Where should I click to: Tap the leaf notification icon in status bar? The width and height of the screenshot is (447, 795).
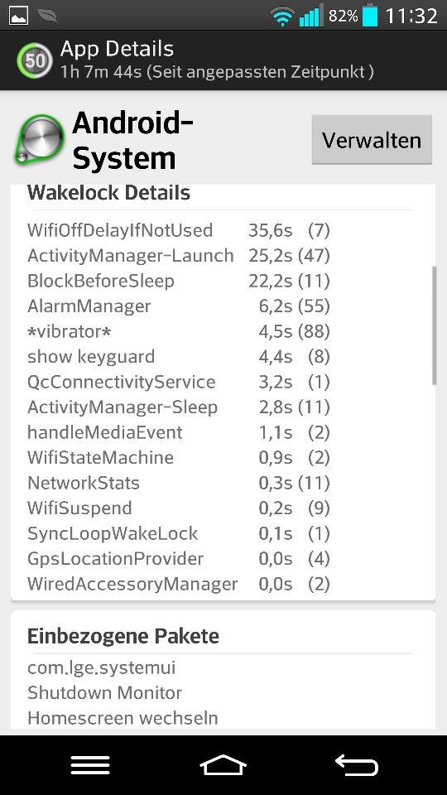pyautogui.click(x=47, y=16)
